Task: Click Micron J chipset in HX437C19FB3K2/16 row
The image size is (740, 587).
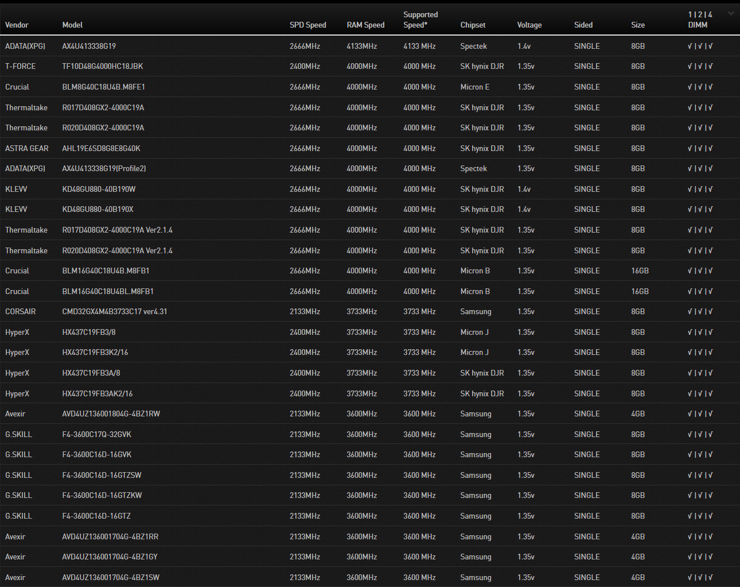Action: [474, 352]
